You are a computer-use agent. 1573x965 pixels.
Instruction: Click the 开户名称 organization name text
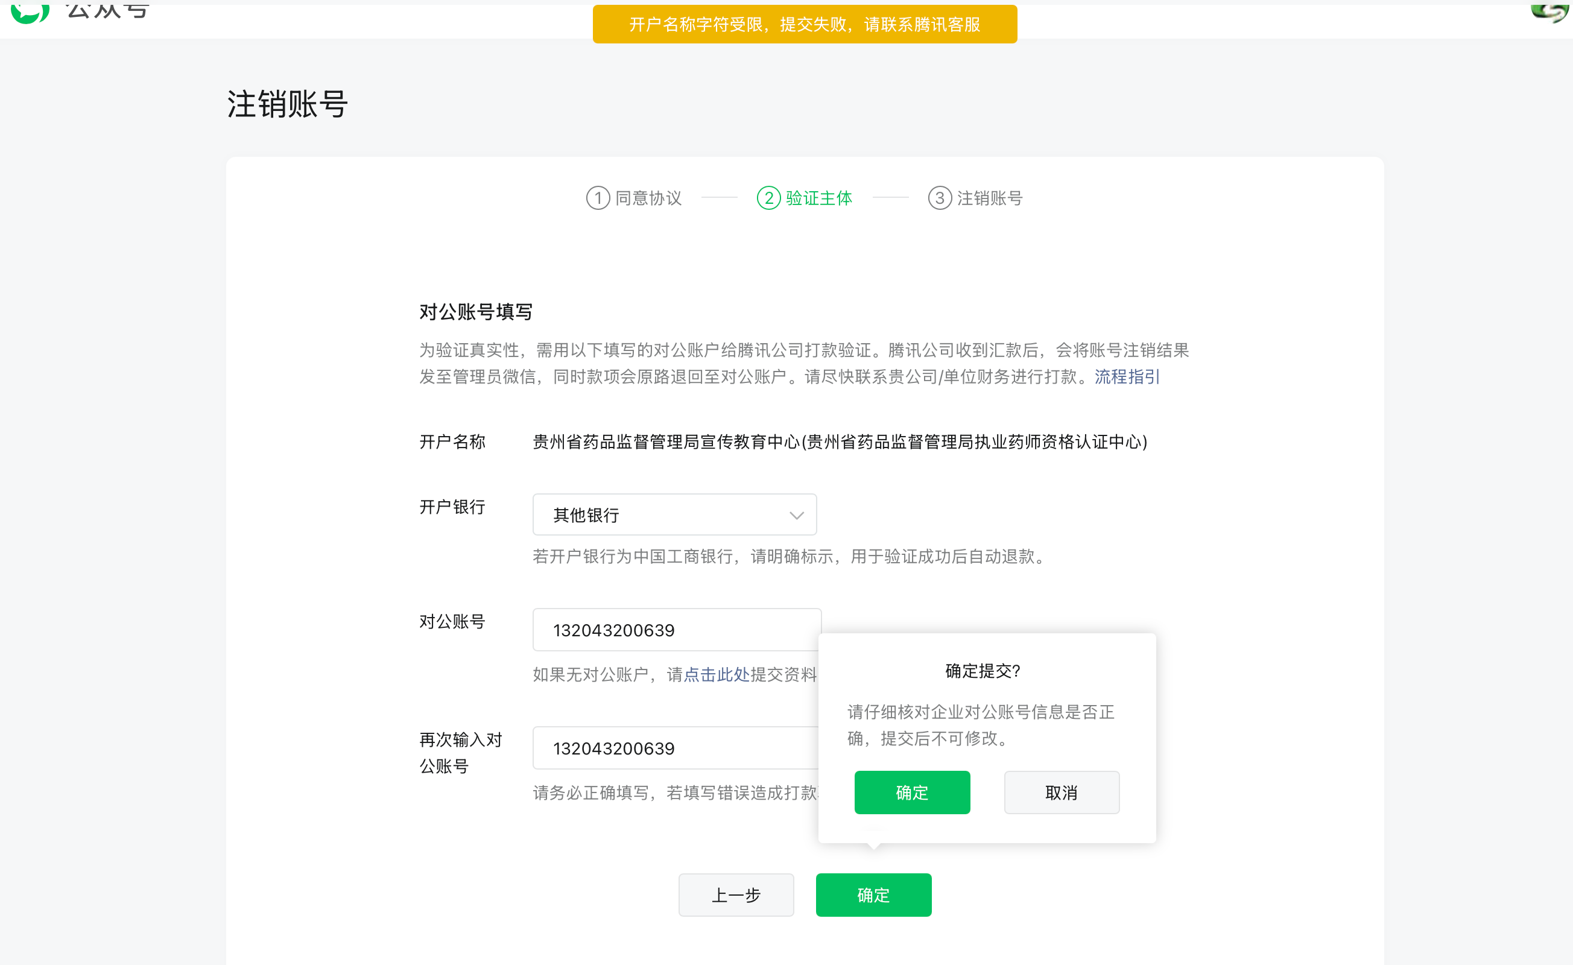click(840, 441)
